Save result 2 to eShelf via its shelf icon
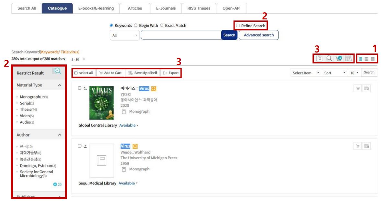Image resolution: width=381 pixels, height=201 pixels. [x=366, y=146]
